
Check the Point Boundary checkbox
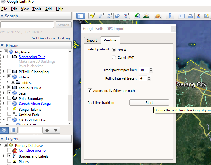[9, 98]
